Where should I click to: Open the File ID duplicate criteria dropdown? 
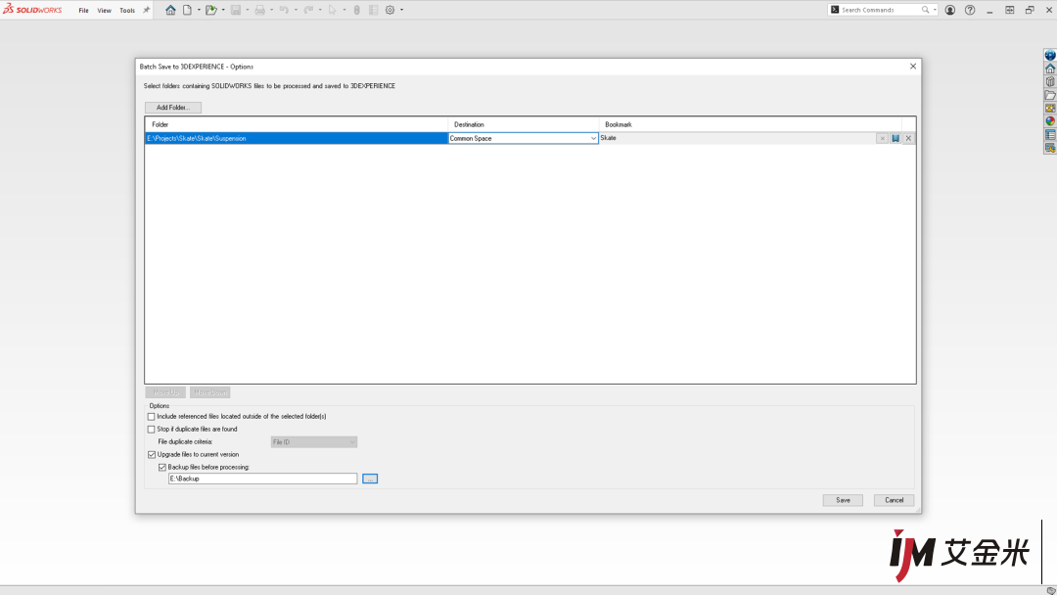(314, 442)
